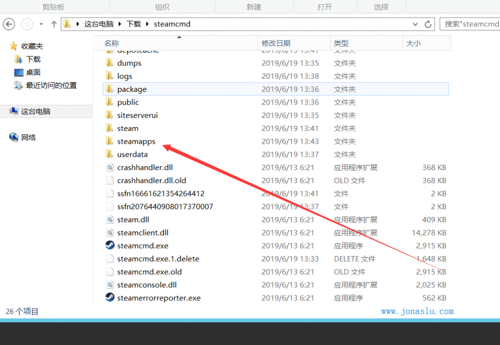Click the folder icon in address bar
The width and height of the screenshot is (500, 345).
[x=67, y=24]
